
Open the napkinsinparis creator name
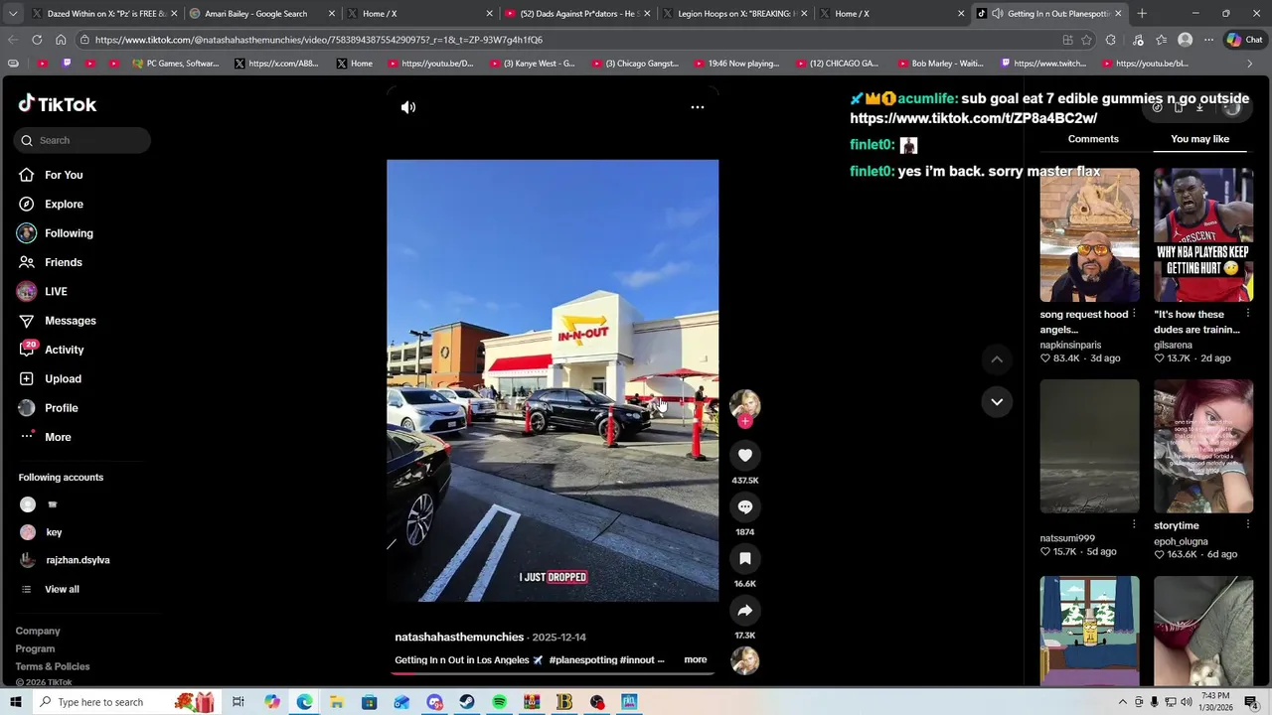pyautogui.click(x=1070, y=345)
